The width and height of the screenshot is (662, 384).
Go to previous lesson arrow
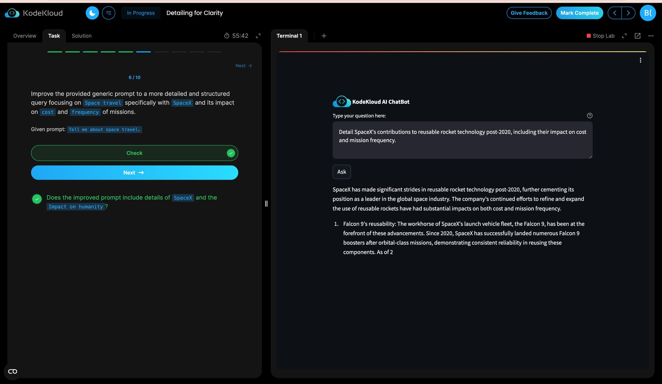pyautogui.click(x=615, y=13)
